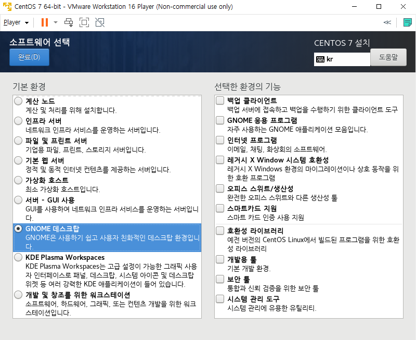Check GNOME 응용 프로그램 add-on

pos(220,120)
